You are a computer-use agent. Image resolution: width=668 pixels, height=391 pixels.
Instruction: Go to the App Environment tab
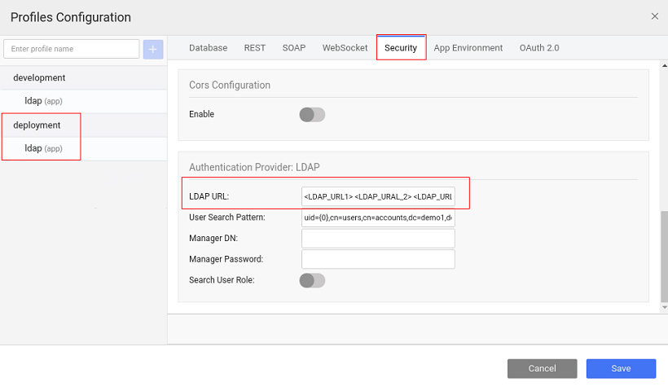468,48
